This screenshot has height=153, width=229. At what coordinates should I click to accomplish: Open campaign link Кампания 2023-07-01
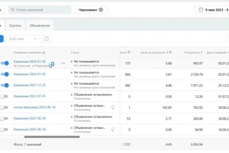pos(30,96)
